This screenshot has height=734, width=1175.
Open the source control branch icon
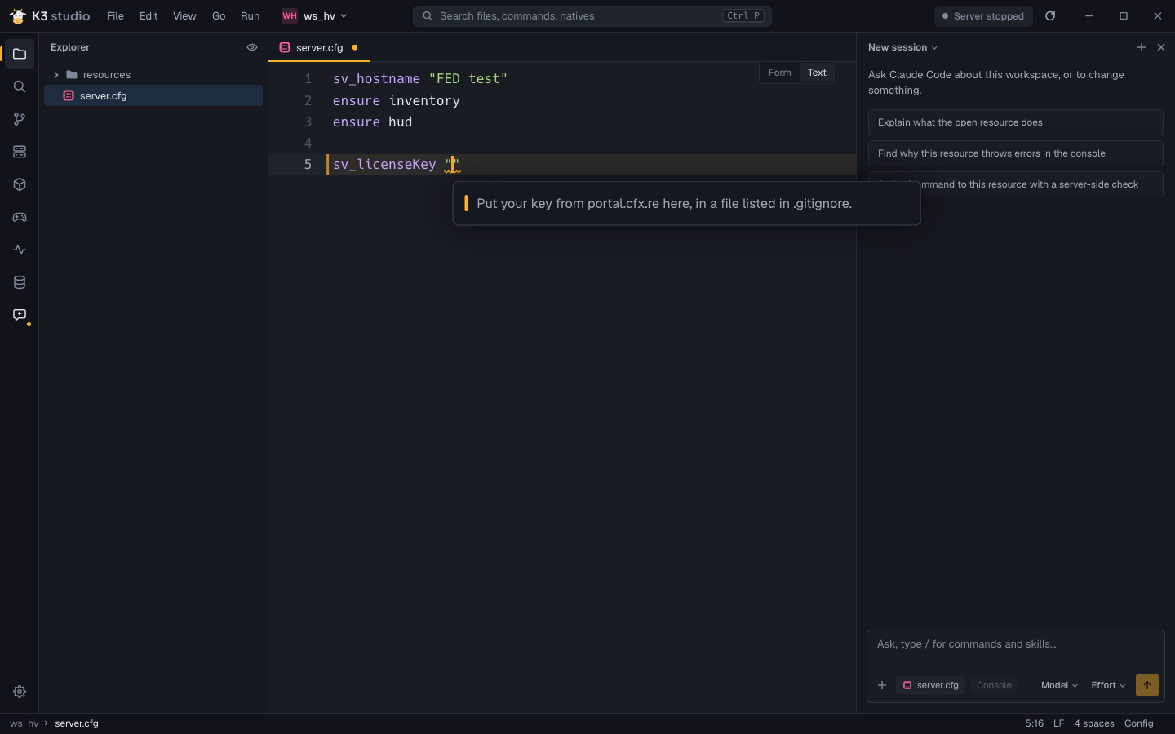coord(20,119)
